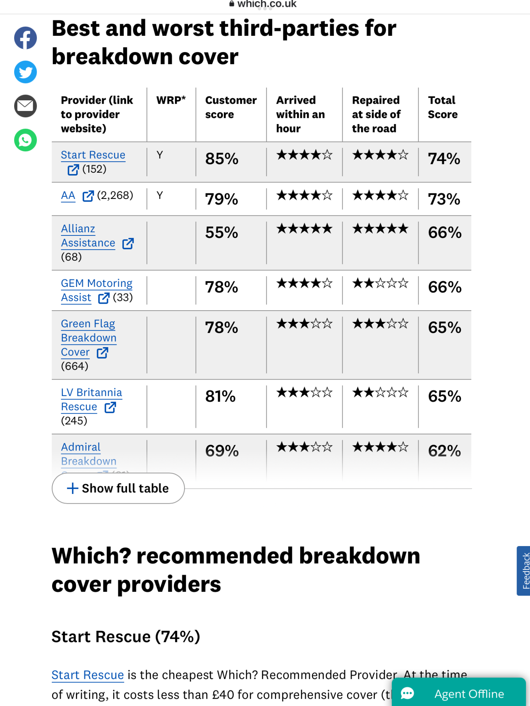Share via the WhatsApp icon
This screenshot has height=706, width=530.
[x=26, y=140]
